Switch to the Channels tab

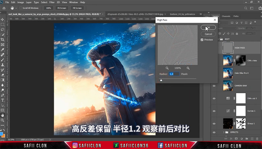tap(226, 16)
